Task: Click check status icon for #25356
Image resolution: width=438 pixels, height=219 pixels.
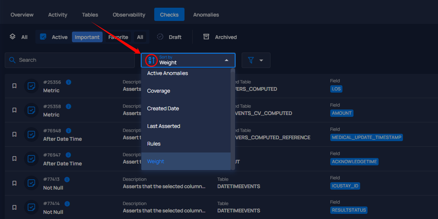Action: [31, 86]
